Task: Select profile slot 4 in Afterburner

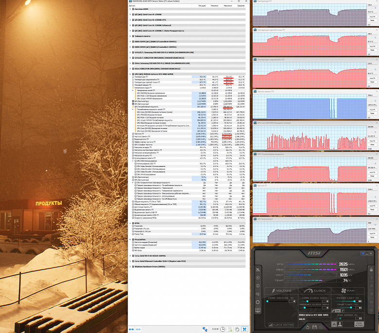Action: pos(372,302)
